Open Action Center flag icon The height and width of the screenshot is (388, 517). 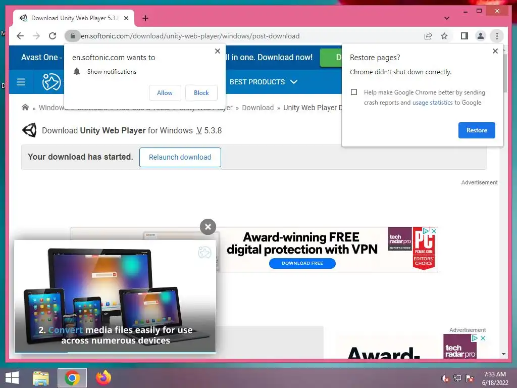[470, 378]
